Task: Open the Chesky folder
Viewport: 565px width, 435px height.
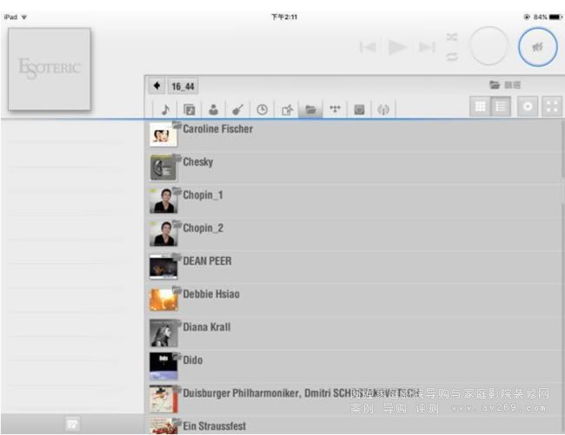Action: (x=197, y=162)
